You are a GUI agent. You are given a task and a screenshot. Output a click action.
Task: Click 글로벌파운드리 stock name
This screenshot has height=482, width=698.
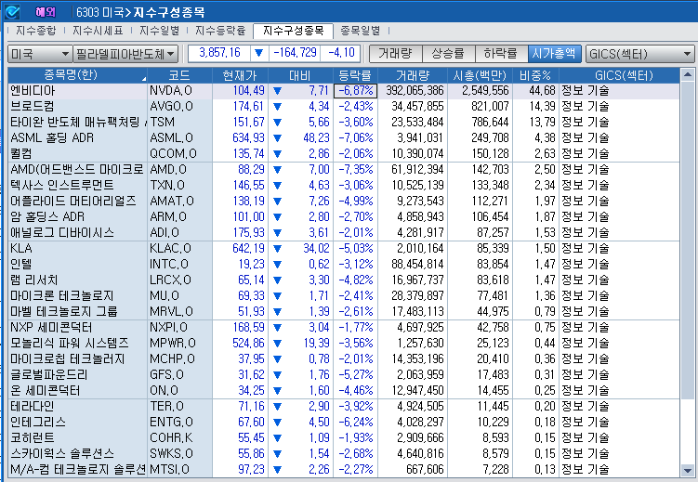click(49, 375)
